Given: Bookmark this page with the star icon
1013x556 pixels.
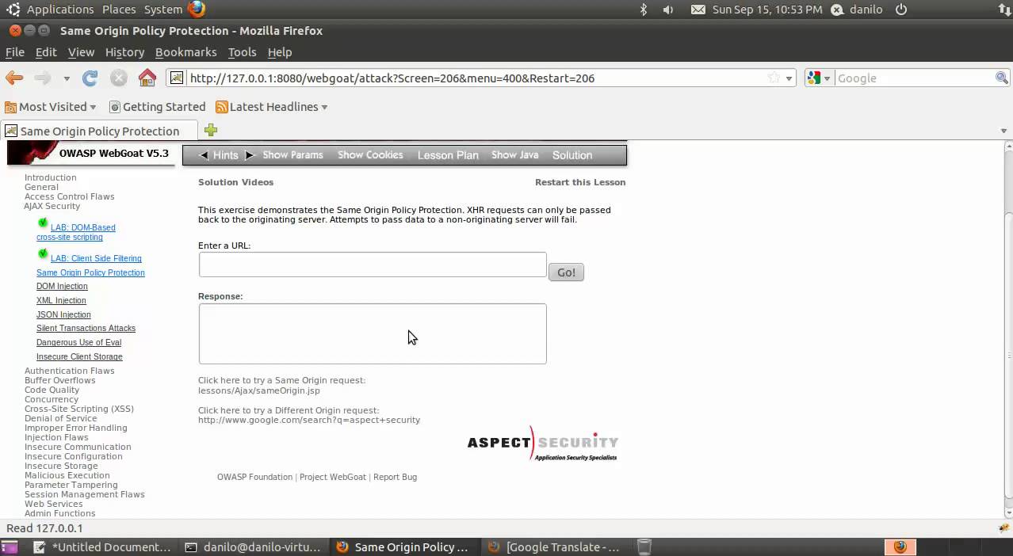Looking at the screenshot, I should click(x=774, y=78).
